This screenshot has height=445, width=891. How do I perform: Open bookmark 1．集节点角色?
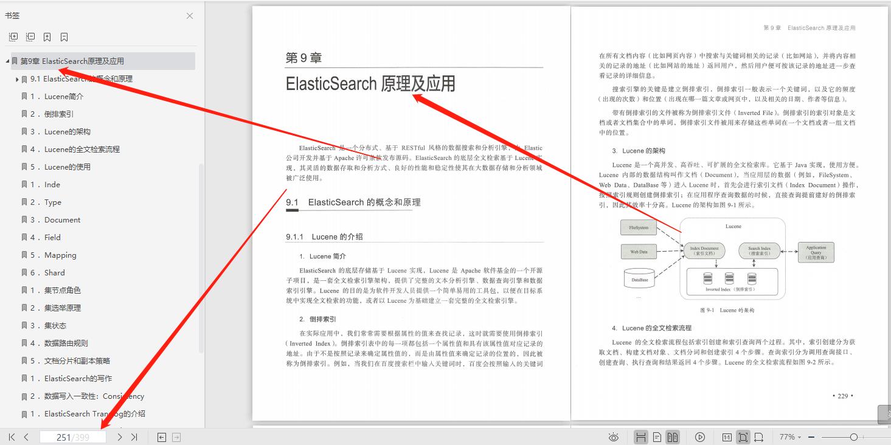coord(55,291)
